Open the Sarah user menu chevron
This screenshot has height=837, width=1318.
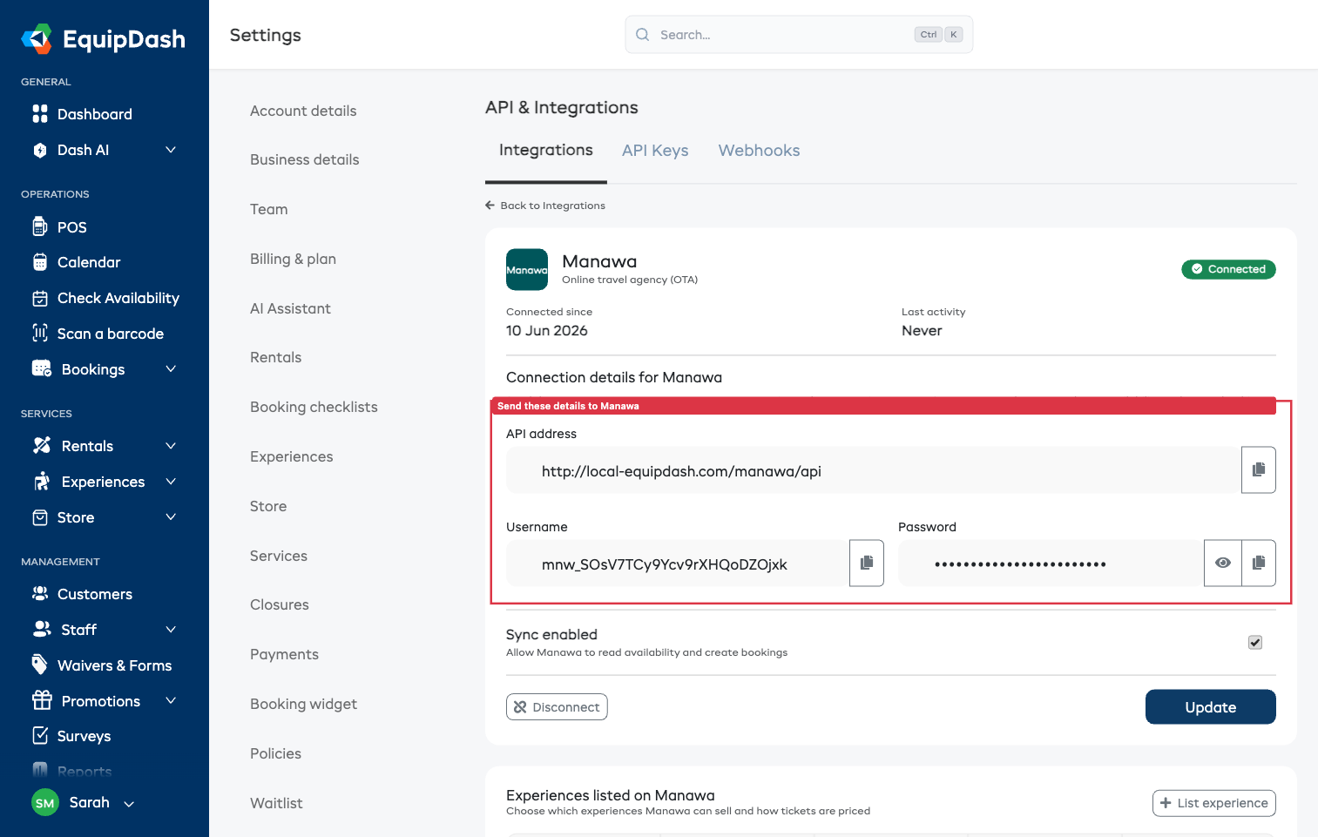tap(129, 804)
